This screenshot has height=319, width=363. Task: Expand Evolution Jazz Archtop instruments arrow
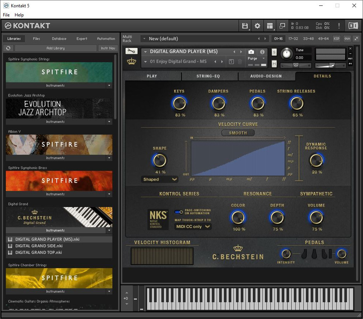pyautogui.click(x=109, y=122)
